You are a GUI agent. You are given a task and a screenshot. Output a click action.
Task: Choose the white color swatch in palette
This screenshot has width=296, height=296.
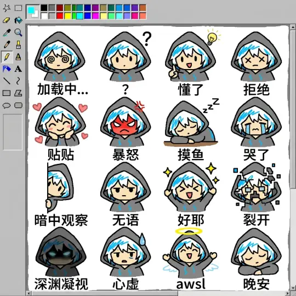pos(44,16)
